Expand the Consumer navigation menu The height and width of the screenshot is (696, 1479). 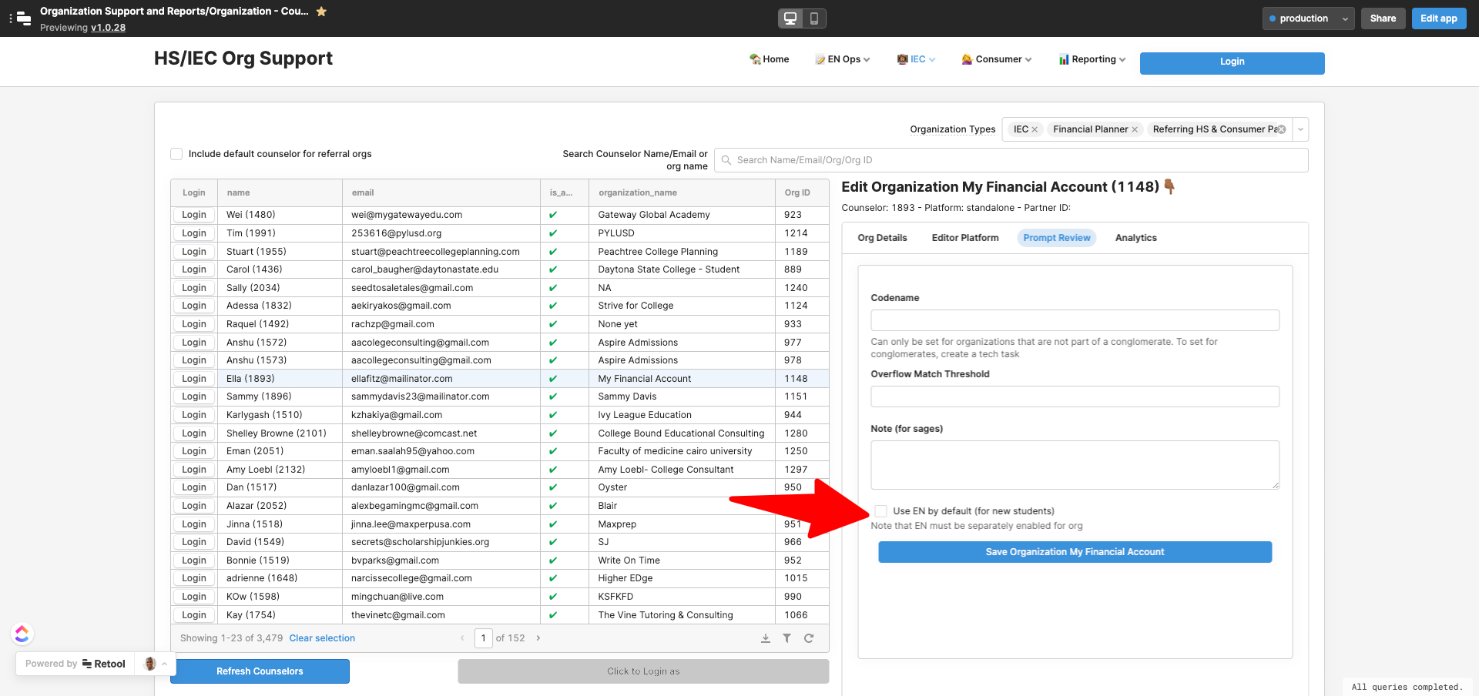coord(997,59)
